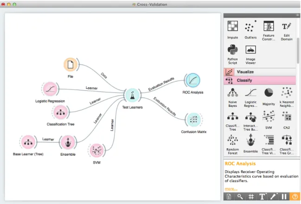Expand the Visualize category
The image size is (301, 204).
point(260,72)
